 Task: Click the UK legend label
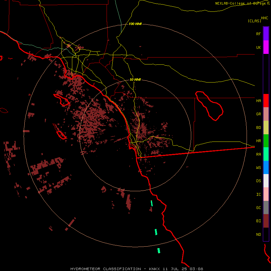[258, 47]
